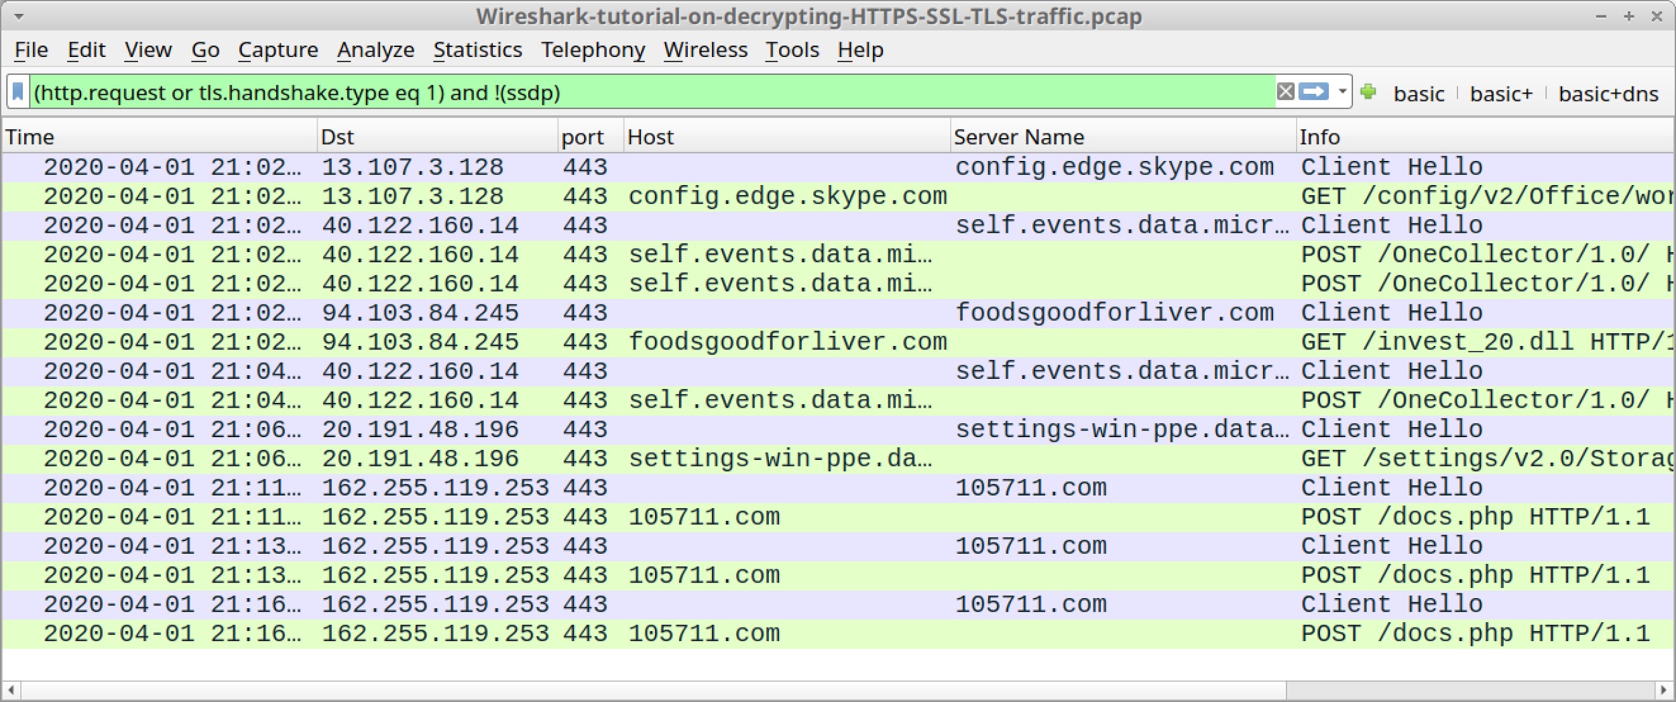Open the Wireless menu
Screen dimensions: 1676x702
(704, 50)
